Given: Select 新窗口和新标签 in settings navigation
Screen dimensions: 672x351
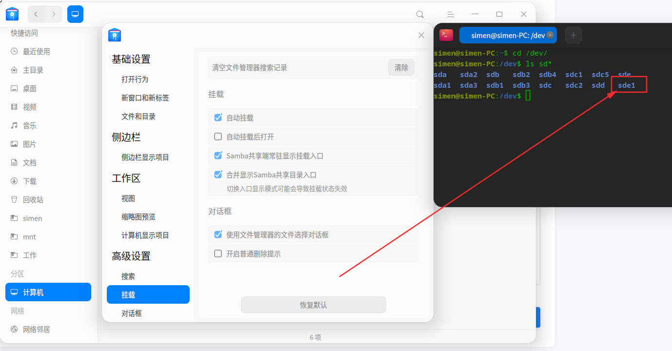Looking at the screenshot, I should click(148, 98).
